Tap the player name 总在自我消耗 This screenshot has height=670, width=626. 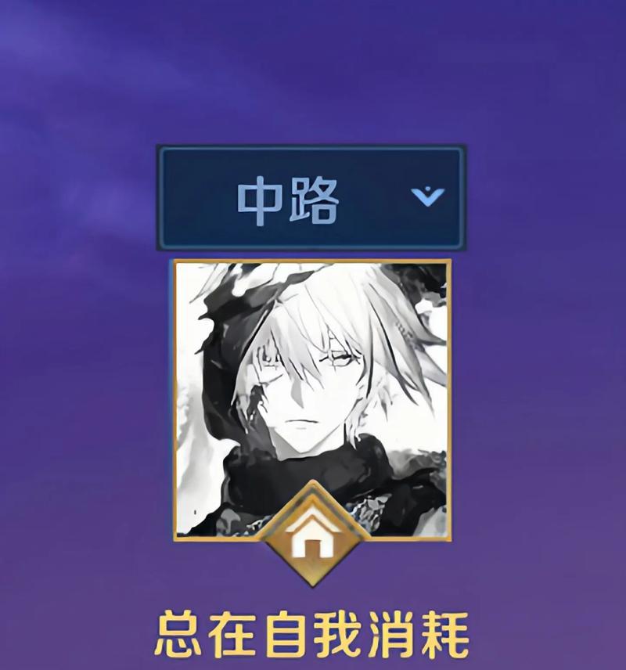(311, 634)
